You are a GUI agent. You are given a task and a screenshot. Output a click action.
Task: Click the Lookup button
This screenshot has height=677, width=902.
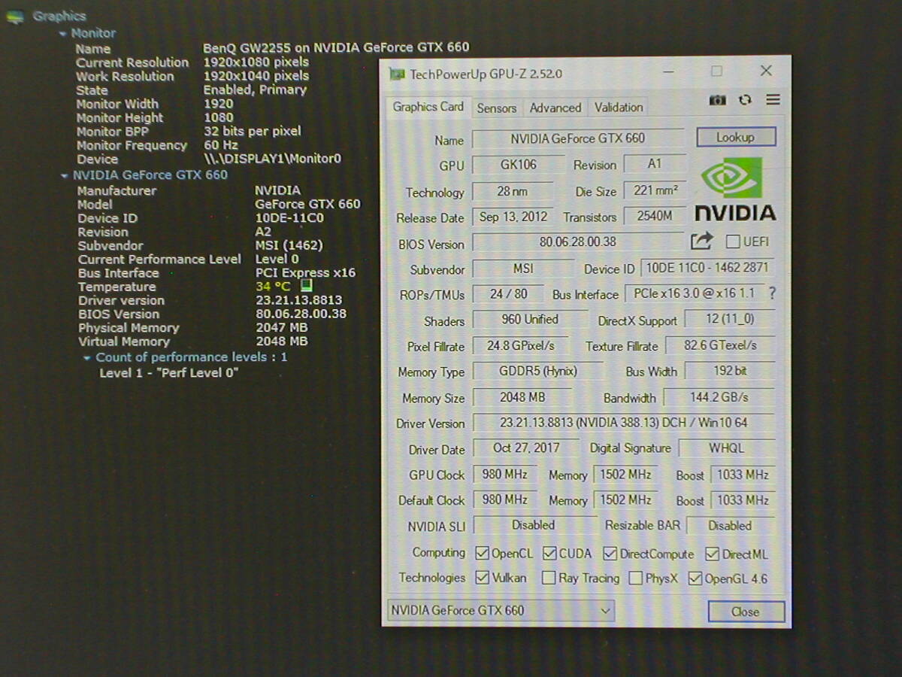735,137
